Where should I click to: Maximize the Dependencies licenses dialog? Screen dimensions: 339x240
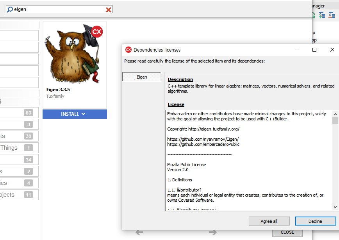314,50
